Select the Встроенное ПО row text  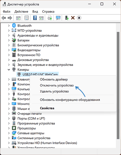[x=29, y=55]
